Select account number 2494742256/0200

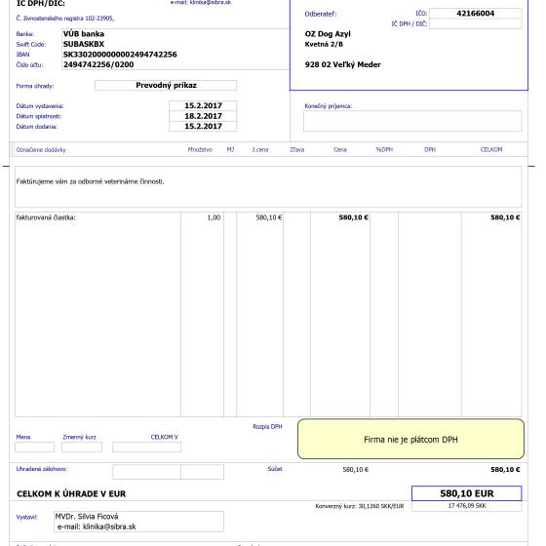[98, 64]
